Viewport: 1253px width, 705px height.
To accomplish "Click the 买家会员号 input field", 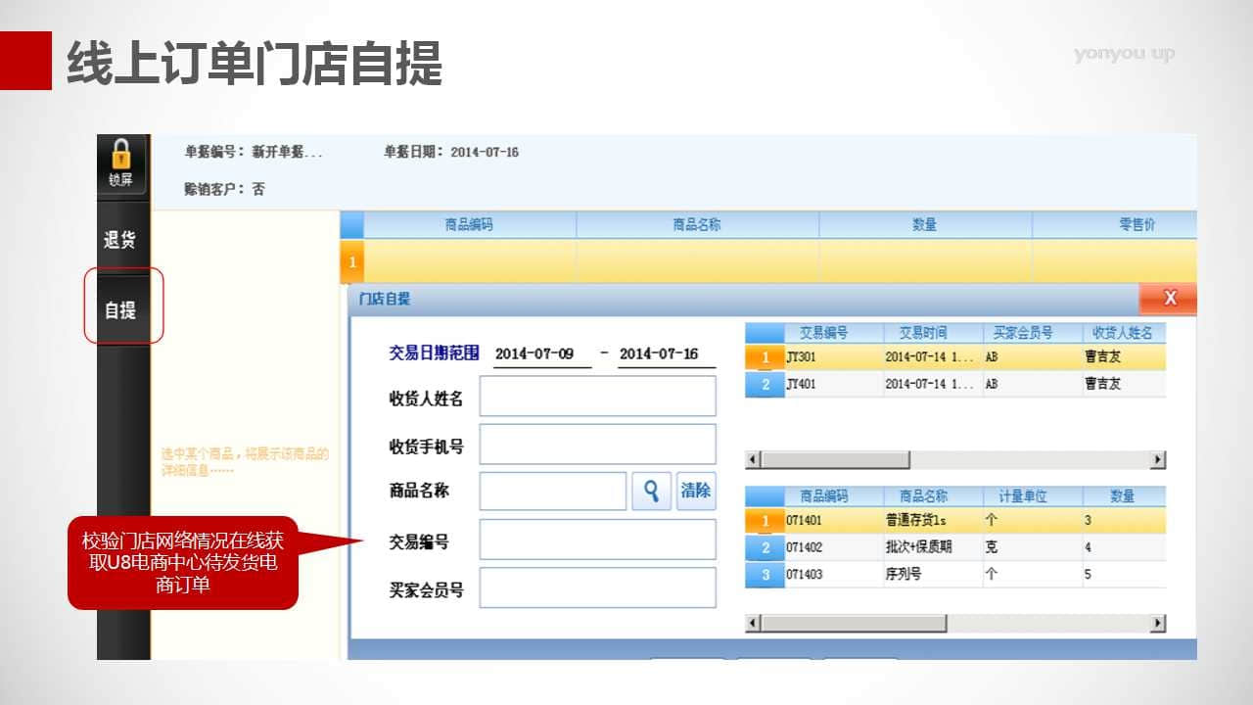I will coord(597,587).
